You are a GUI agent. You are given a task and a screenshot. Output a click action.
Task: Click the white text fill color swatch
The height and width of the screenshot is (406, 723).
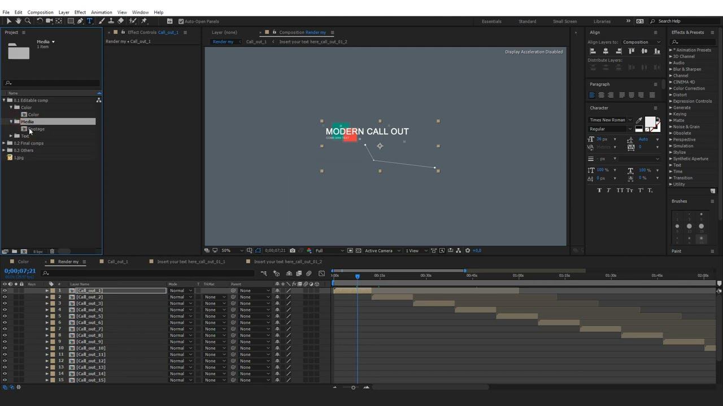click(650, 122)
